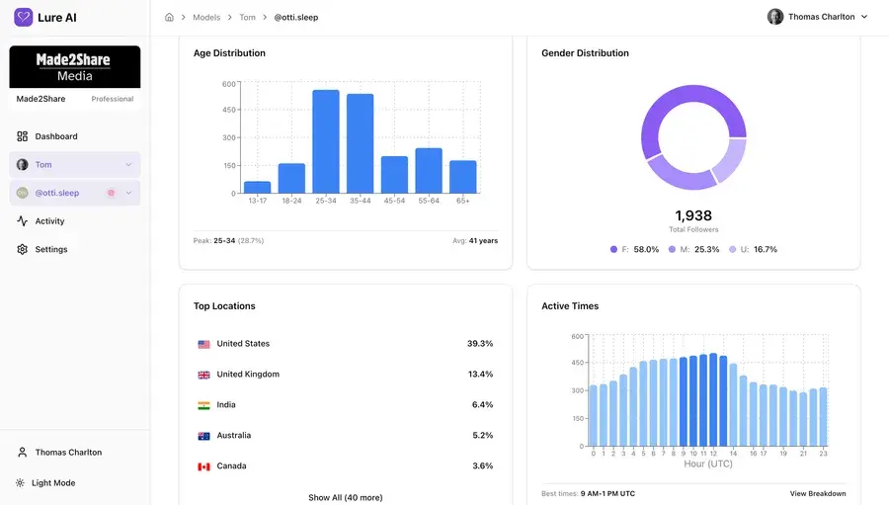Click the Age Distribution heading
The height and width of the screenshot is (505, 889).
pos(229,52)
